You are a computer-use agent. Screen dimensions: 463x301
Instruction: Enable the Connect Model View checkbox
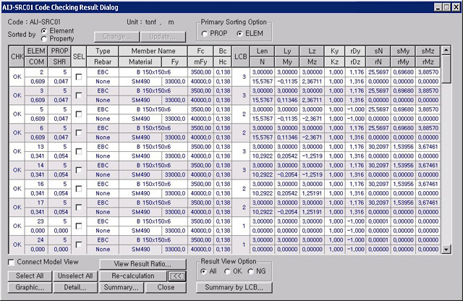[11, 262]
